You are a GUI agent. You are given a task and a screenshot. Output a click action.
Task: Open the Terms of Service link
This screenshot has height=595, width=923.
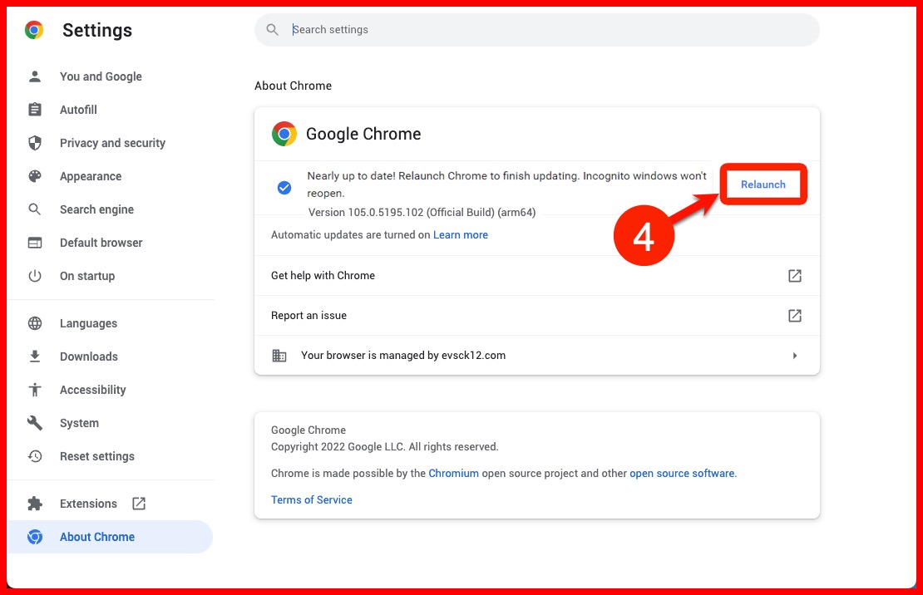311,499
